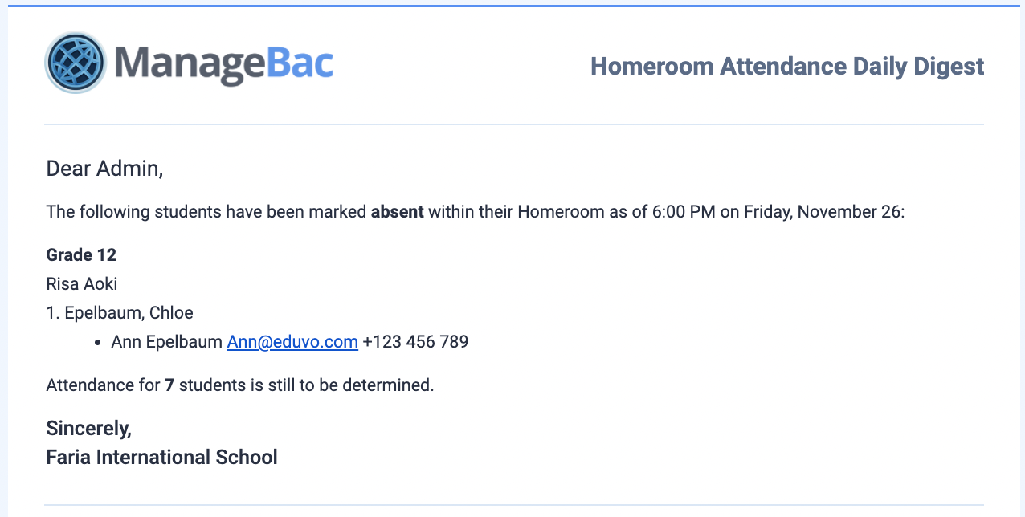Screen dimensions: 1025x517
Task: Select the Grade 12 heading
Action: [81, 255]
